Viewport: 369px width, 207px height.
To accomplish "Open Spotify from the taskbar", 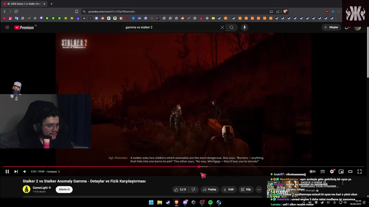I will [x=210, y=202].
